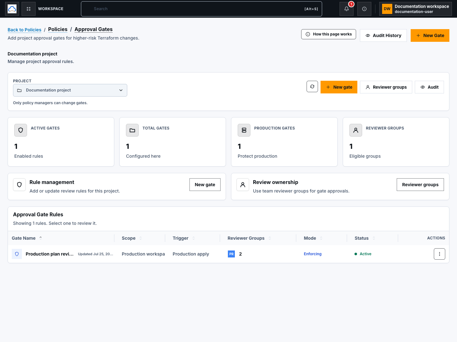Screen dimensions: 457x342
Task: Open Approval Gates breadcrumb
Action: coord(94,29)
